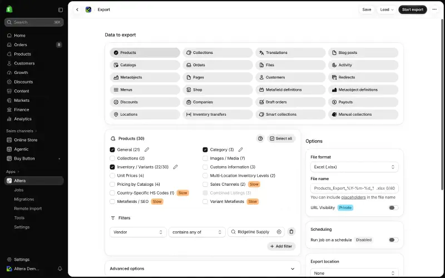Select the Smart collections data type
Viewport: 445px width, 278px height.
[x=290, y=115]
